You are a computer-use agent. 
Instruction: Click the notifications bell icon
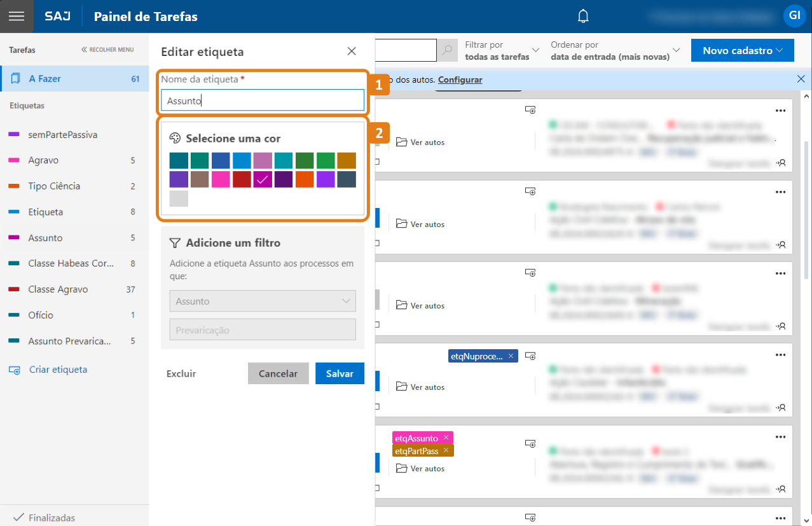tap(583, 17)
